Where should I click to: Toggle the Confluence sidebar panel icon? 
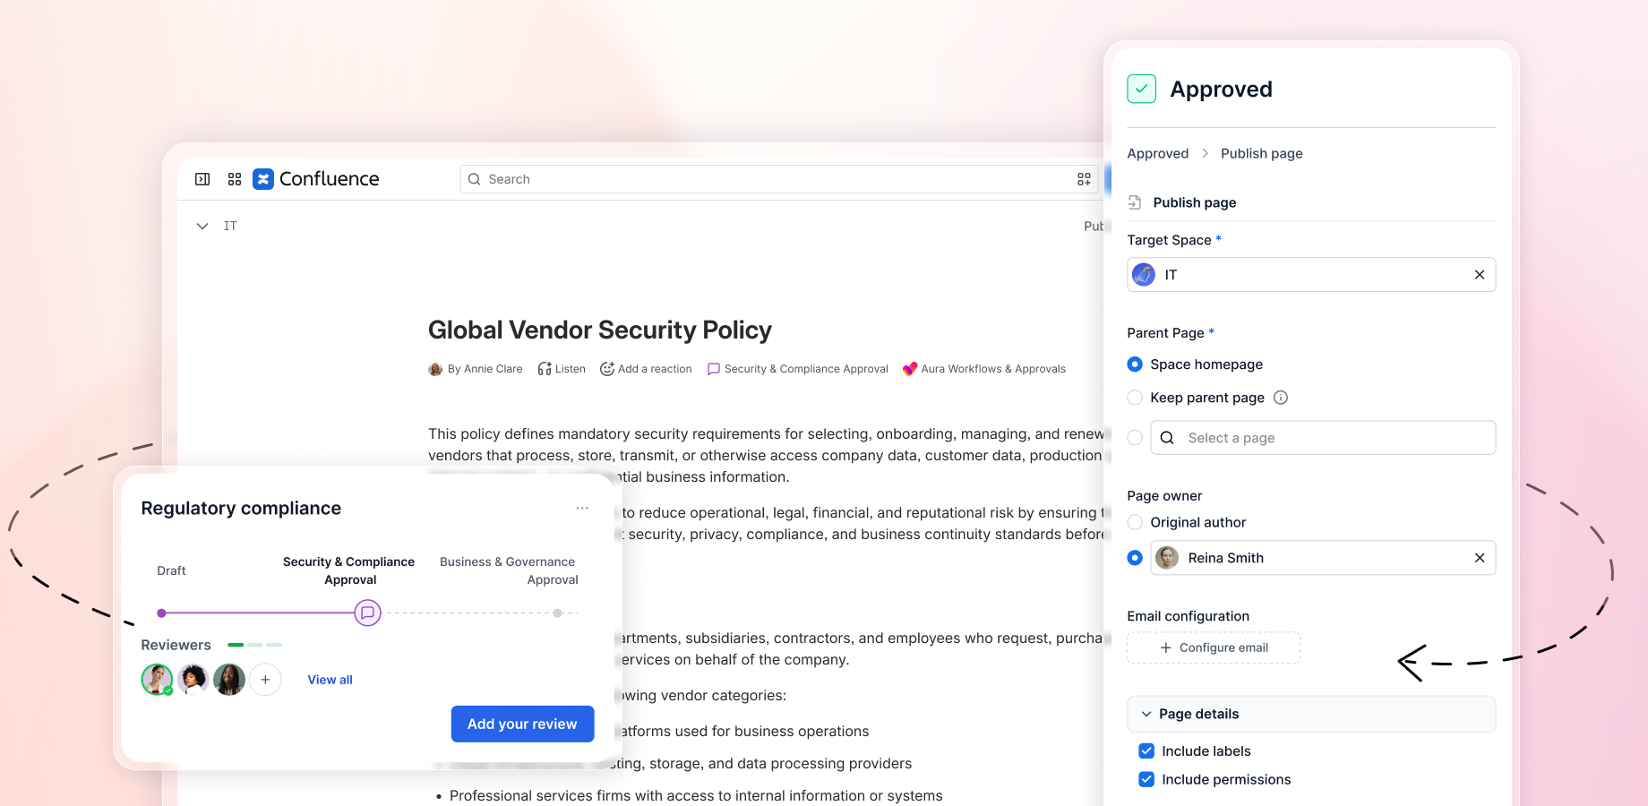pos(202,179)
